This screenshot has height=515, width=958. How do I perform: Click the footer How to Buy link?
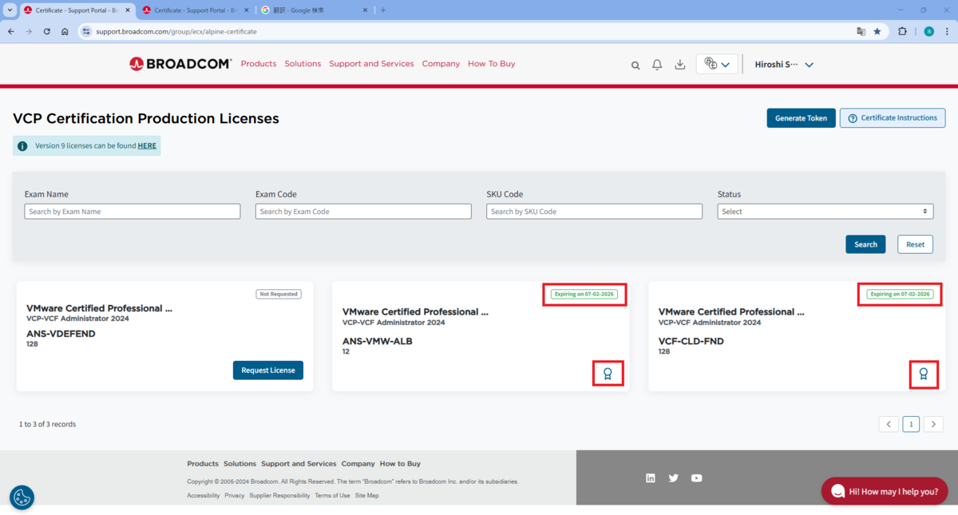[x=400, y=463]
